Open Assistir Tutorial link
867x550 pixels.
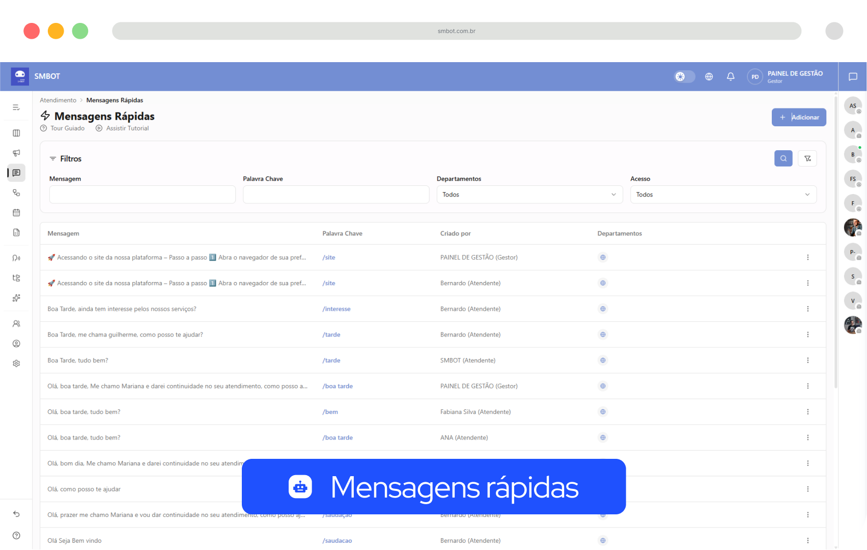pos(123,128)
